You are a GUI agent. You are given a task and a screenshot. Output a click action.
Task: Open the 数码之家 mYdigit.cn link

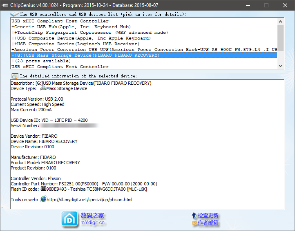(92, 219)
